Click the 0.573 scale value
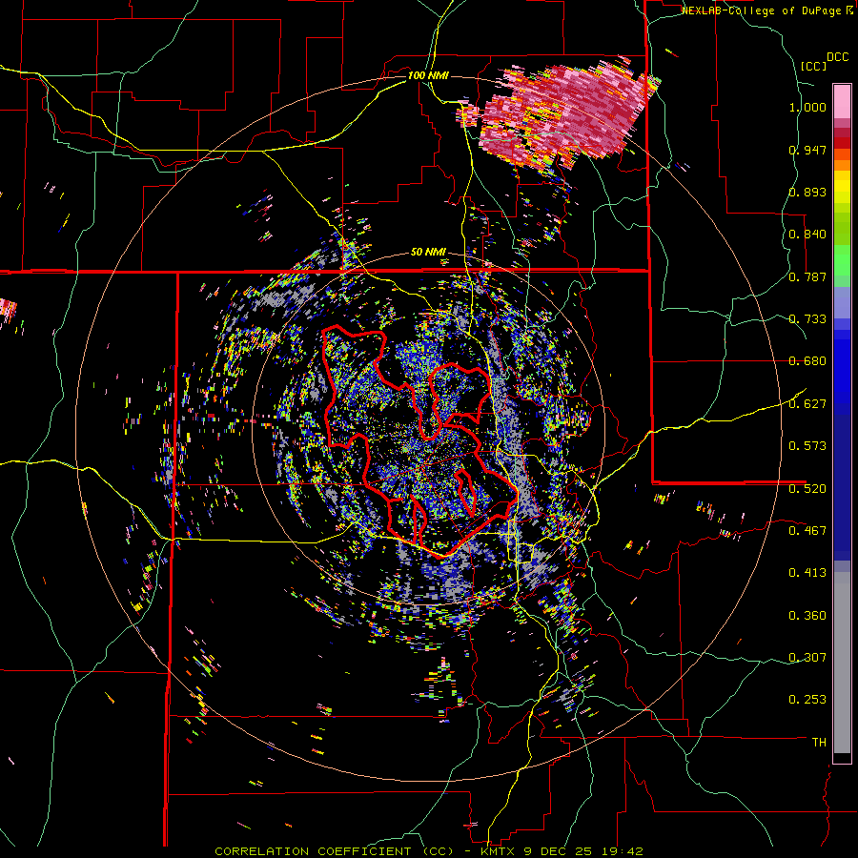The image size is (858, 858). click(x=807, y=446)
